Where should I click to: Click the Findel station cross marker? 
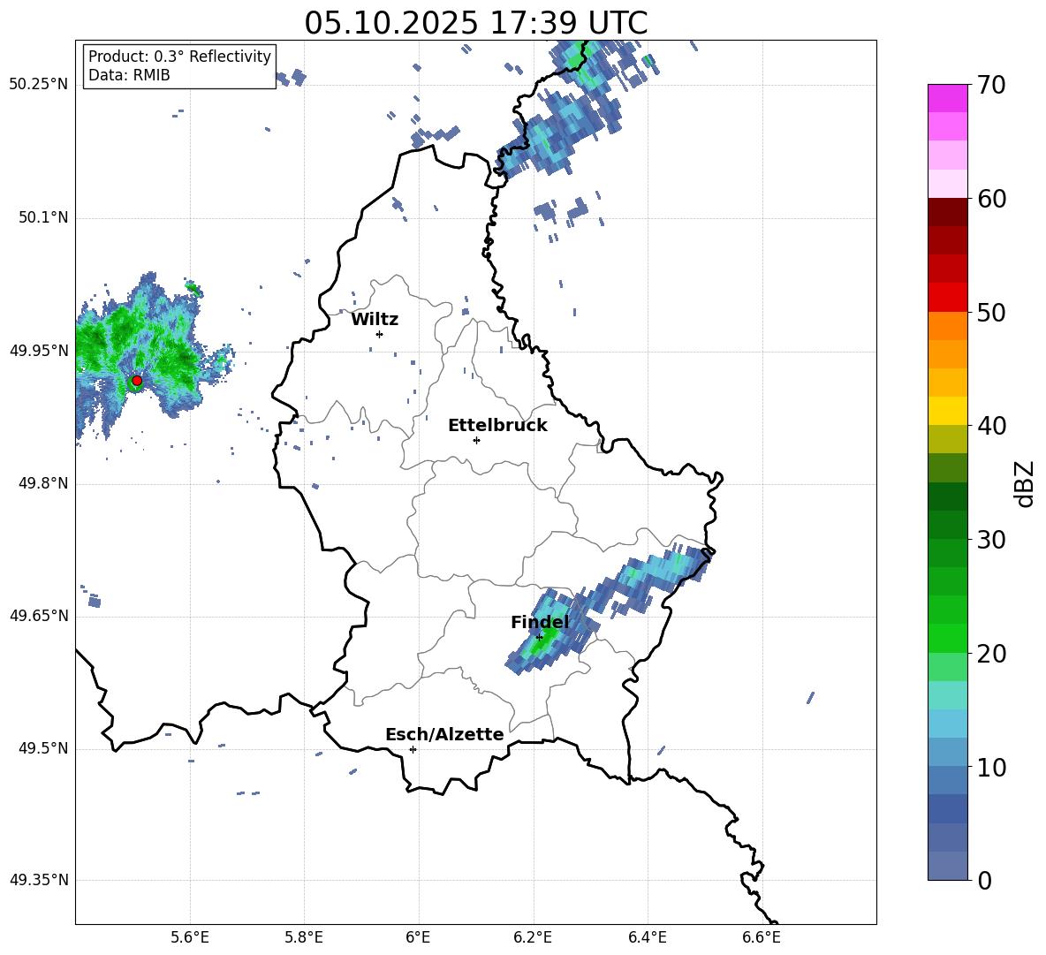(x=540, y=638)
